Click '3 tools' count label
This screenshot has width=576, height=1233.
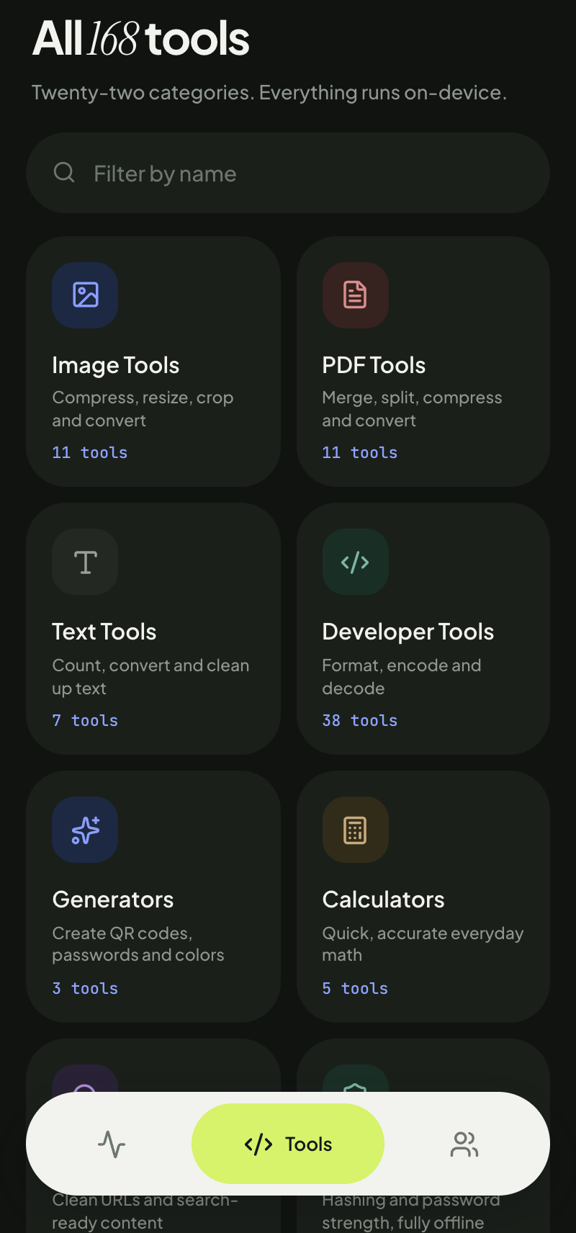85,988
